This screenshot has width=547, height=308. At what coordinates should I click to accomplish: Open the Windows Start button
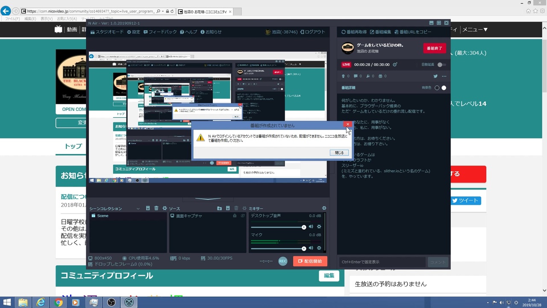point(7,302)
